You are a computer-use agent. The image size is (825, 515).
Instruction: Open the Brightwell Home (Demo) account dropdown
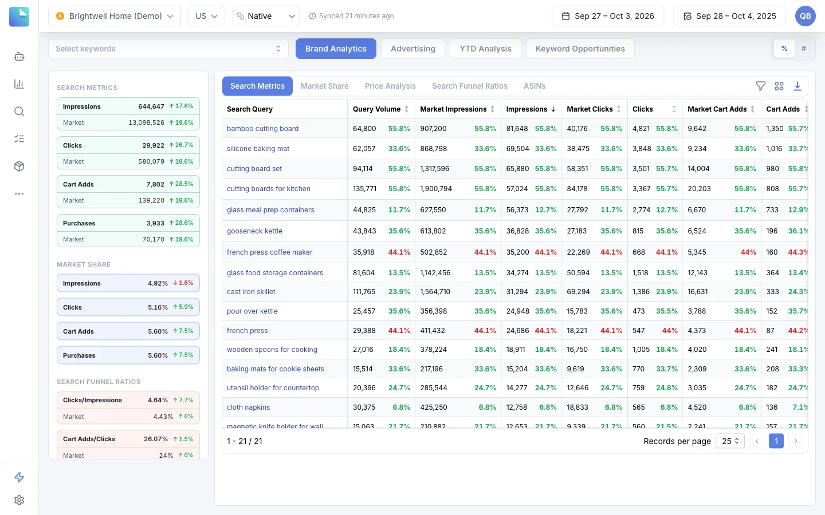[115, 16]
